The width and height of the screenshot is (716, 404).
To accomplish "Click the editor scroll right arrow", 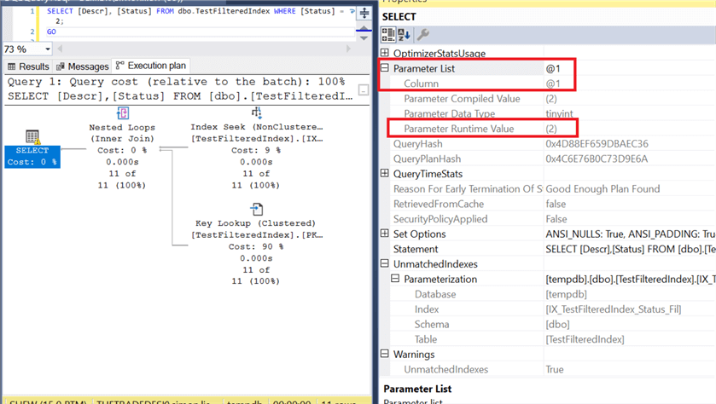I will (348, 49).
